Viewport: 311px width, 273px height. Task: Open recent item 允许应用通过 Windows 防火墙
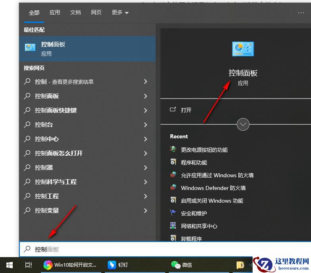[x=217, y=175]
